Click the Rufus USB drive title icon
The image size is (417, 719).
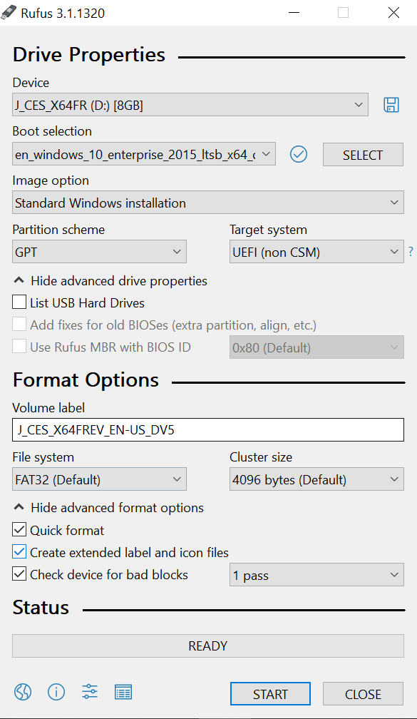point(9,12)
